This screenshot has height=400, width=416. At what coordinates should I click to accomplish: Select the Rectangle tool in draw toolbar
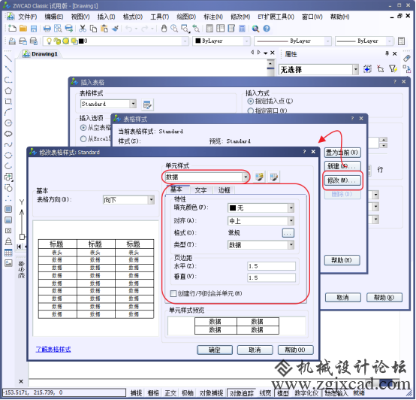pos(8,102)
